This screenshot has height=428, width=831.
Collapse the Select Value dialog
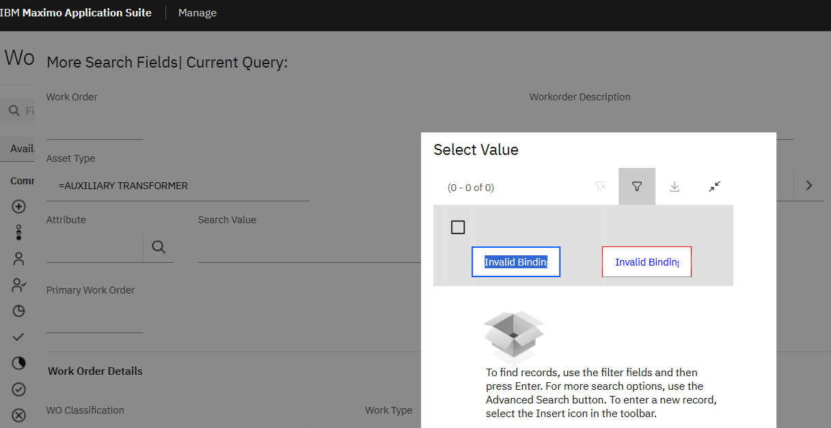click(x=715, y=186)
